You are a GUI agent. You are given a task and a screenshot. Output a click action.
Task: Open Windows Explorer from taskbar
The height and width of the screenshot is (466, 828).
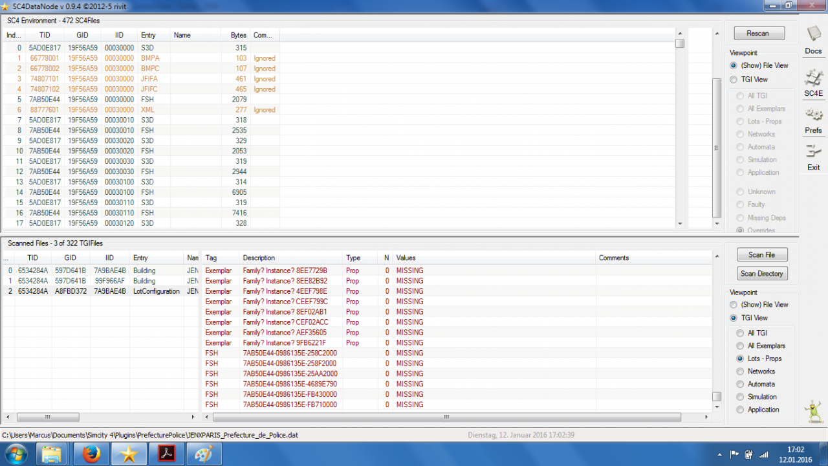(x=52, y=454)
